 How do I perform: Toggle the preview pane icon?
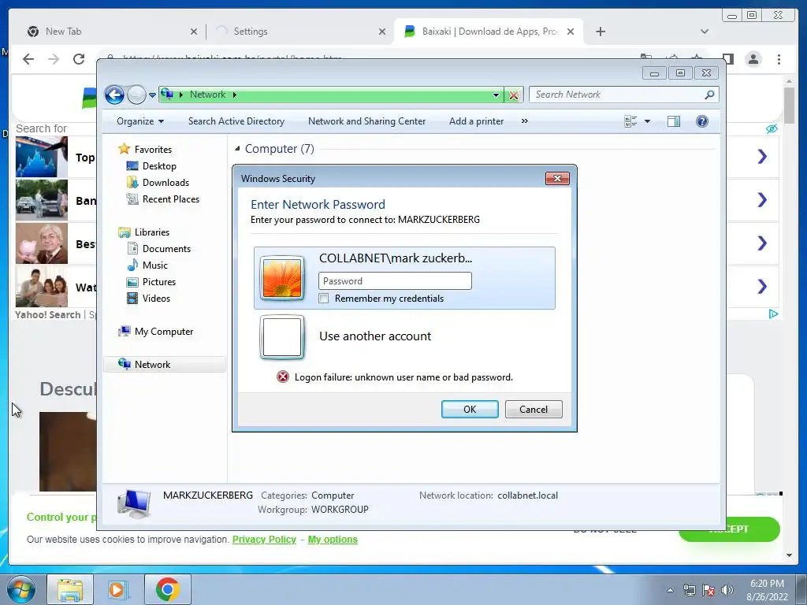pos(674,121)
